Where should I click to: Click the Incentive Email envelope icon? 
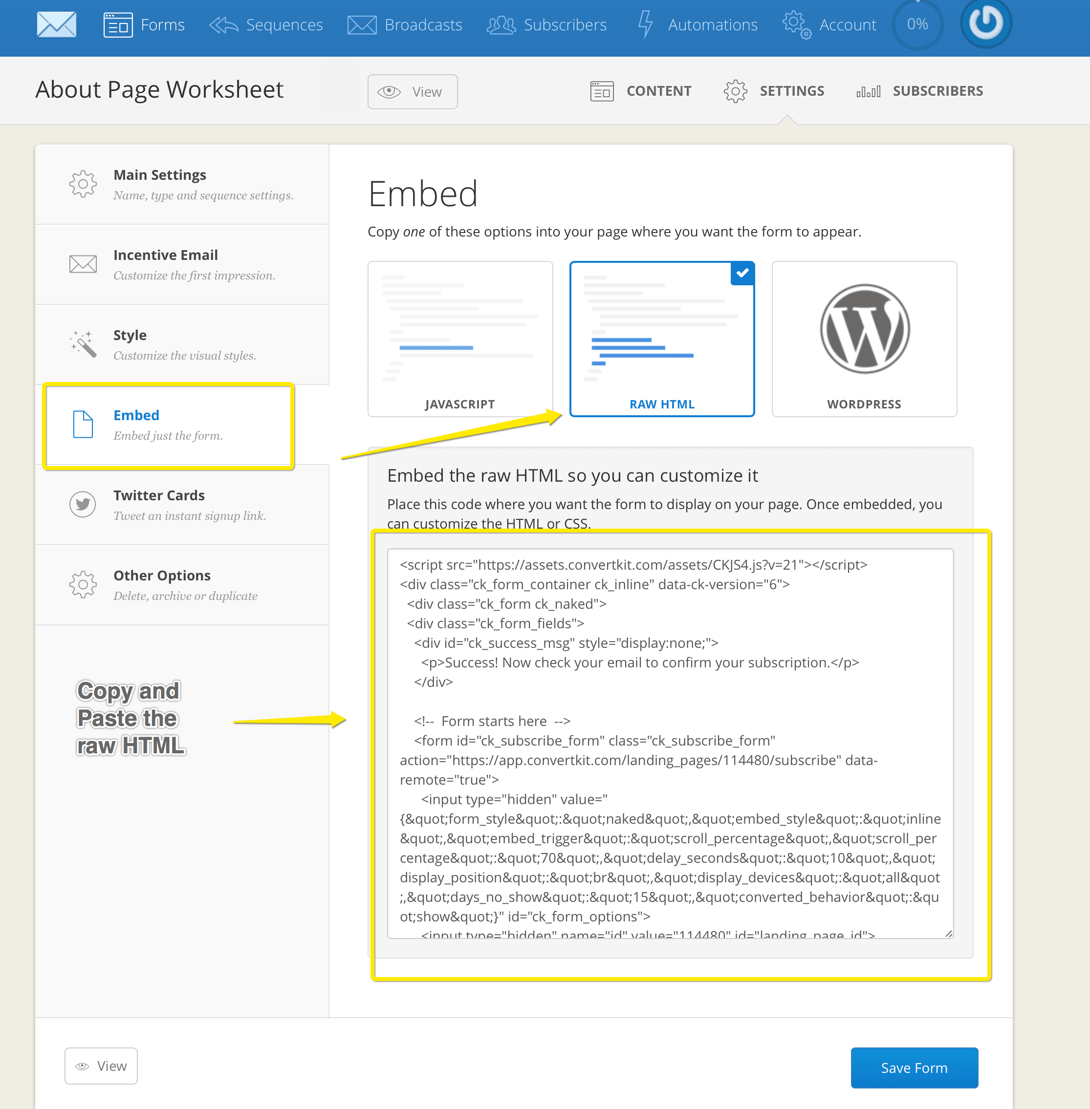(x=83, y=264)
